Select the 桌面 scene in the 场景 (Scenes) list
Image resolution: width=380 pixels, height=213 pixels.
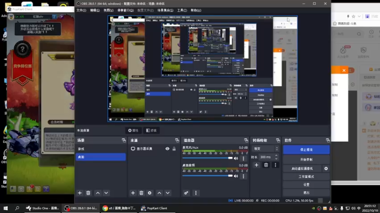tap(101, 157)
